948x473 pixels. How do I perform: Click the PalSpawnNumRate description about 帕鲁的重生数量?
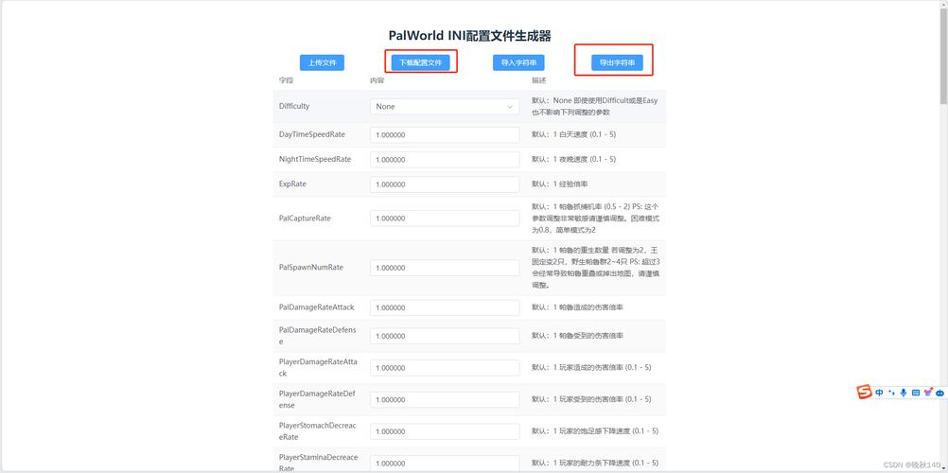point(595,268)
